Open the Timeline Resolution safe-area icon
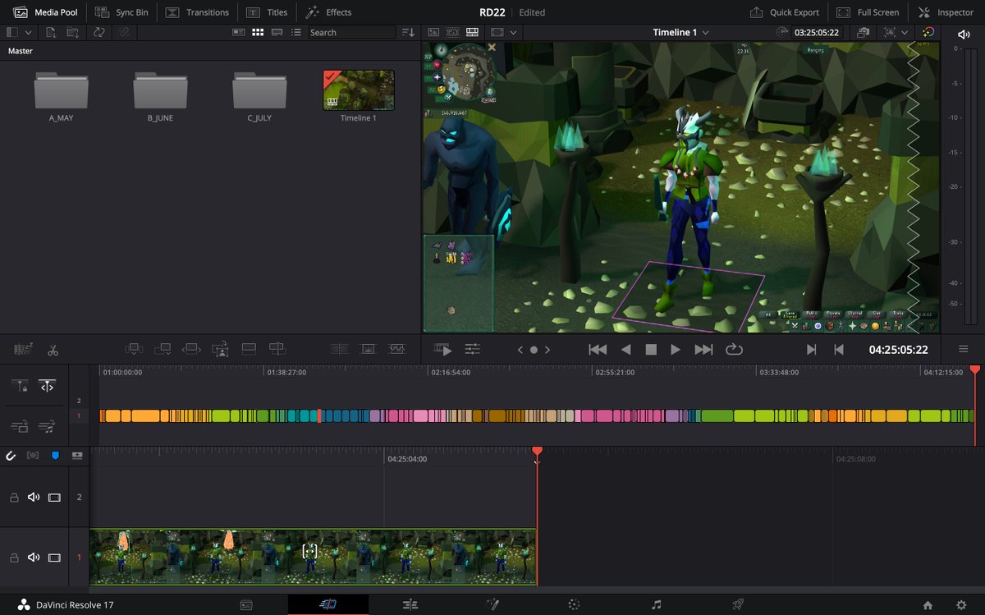 [x=497, y=32]
